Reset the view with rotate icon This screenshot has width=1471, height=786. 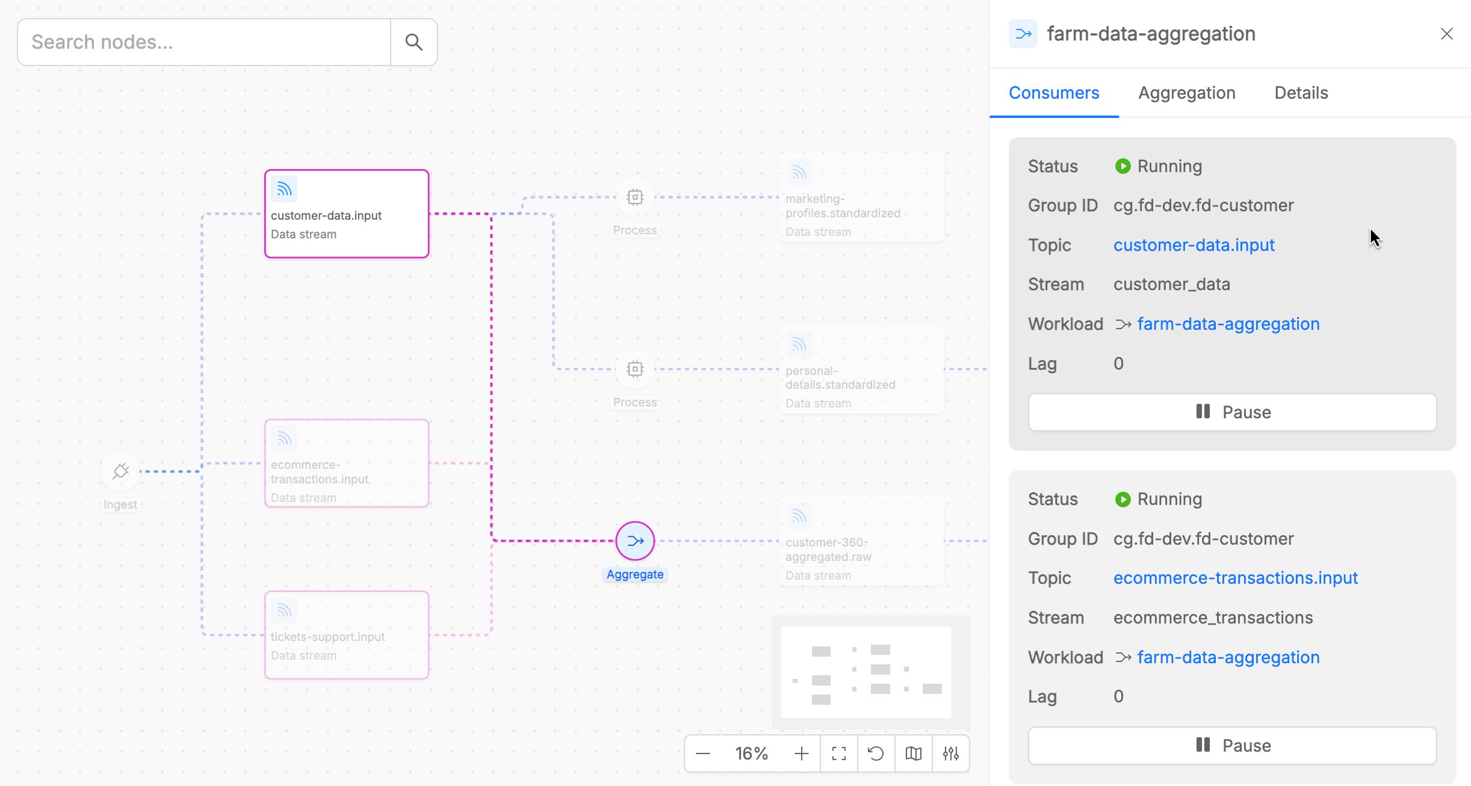tap(876, 754)
